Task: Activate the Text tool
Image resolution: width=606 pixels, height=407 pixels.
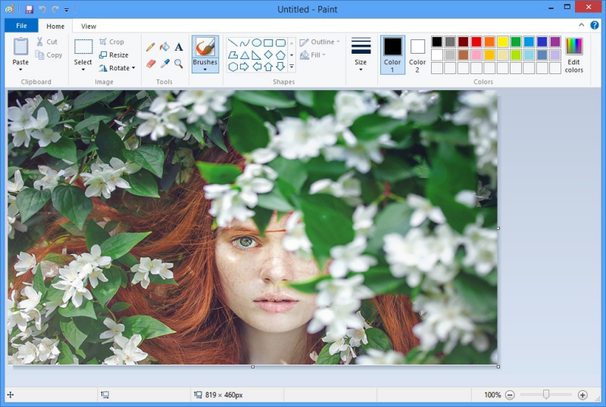Action: [x=179, y=47]
